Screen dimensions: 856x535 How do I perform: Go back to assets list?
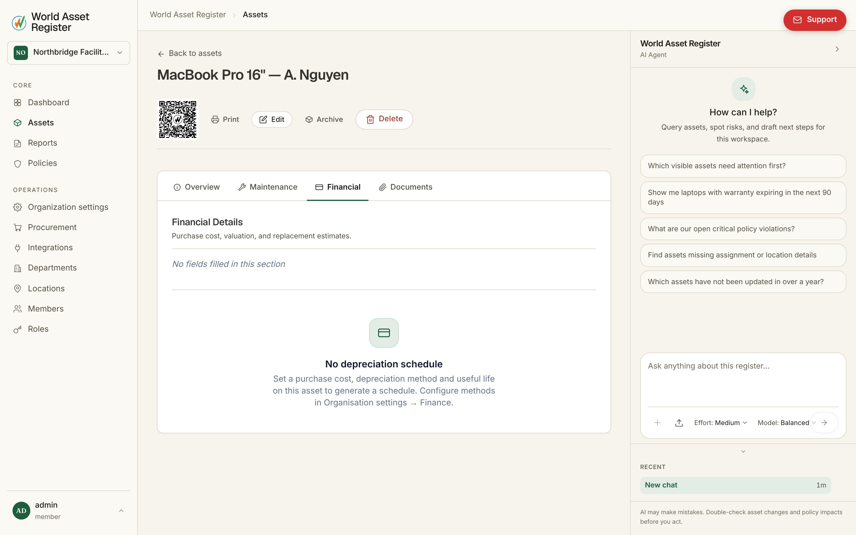190,53
